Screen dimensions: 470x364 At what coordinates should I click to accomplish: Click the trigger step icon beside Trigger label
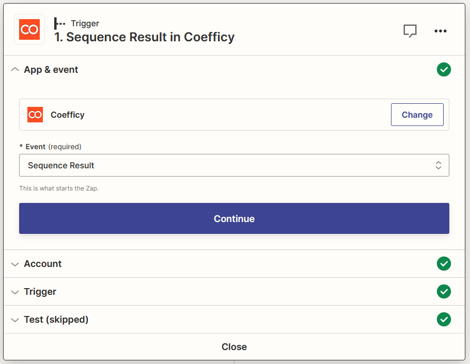click(60, 23)
